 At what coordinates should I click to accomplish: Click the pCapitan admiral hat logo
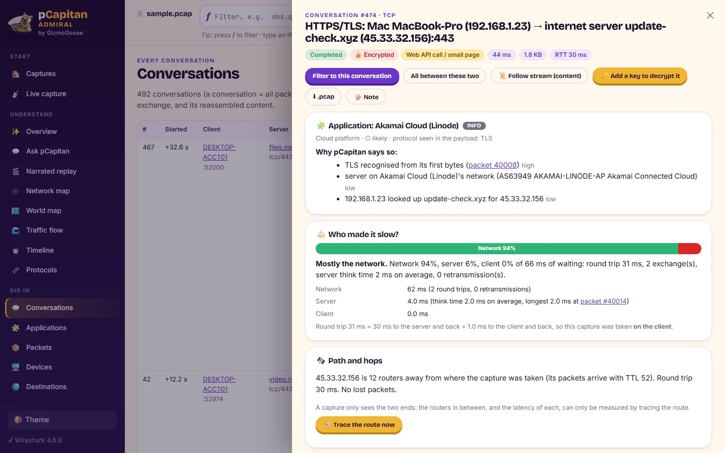[21, 23]
